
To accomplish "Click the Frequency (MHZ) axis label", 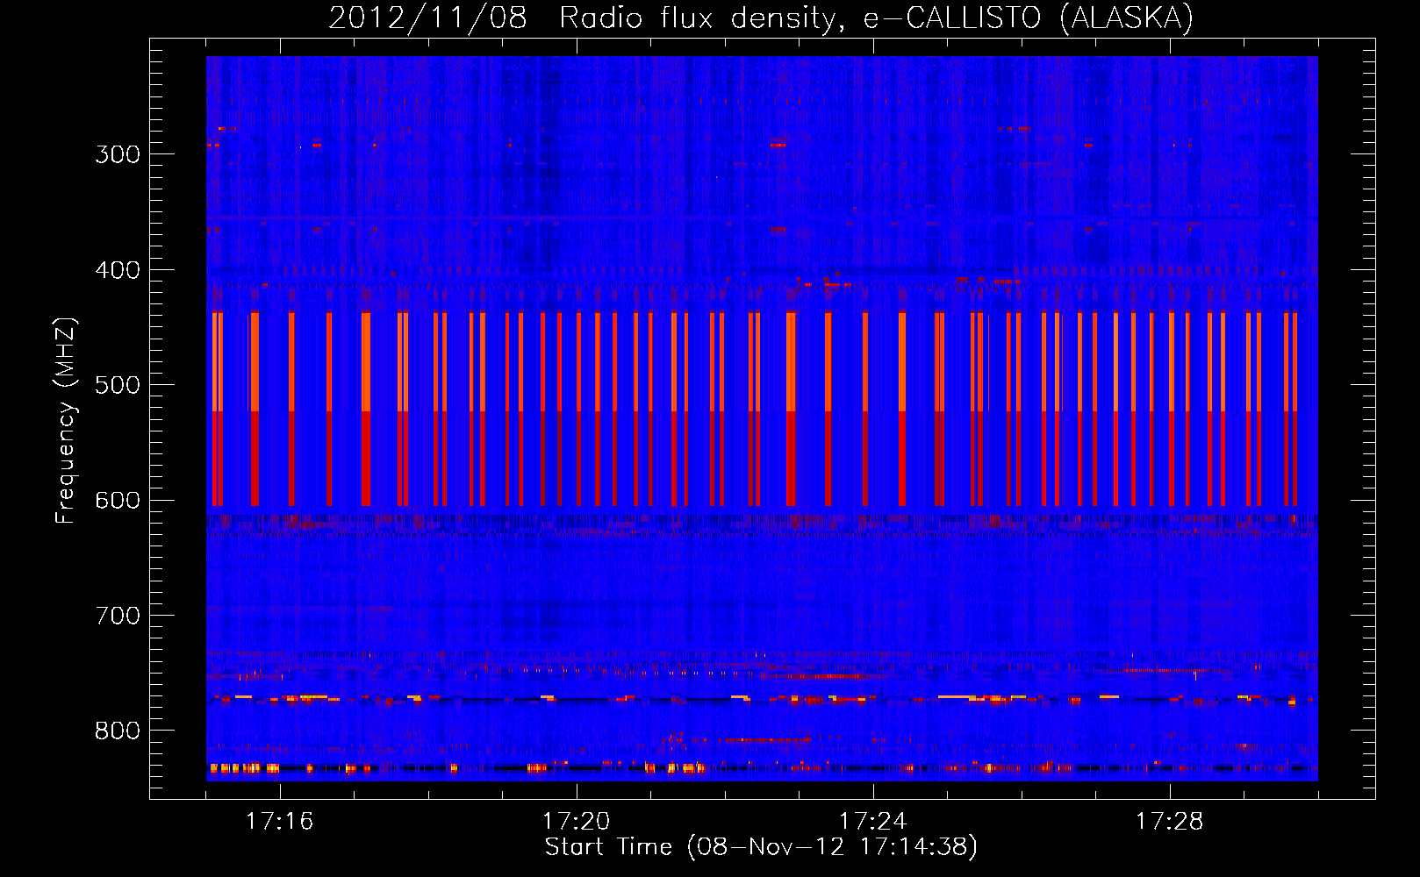I will click(66, 420).
